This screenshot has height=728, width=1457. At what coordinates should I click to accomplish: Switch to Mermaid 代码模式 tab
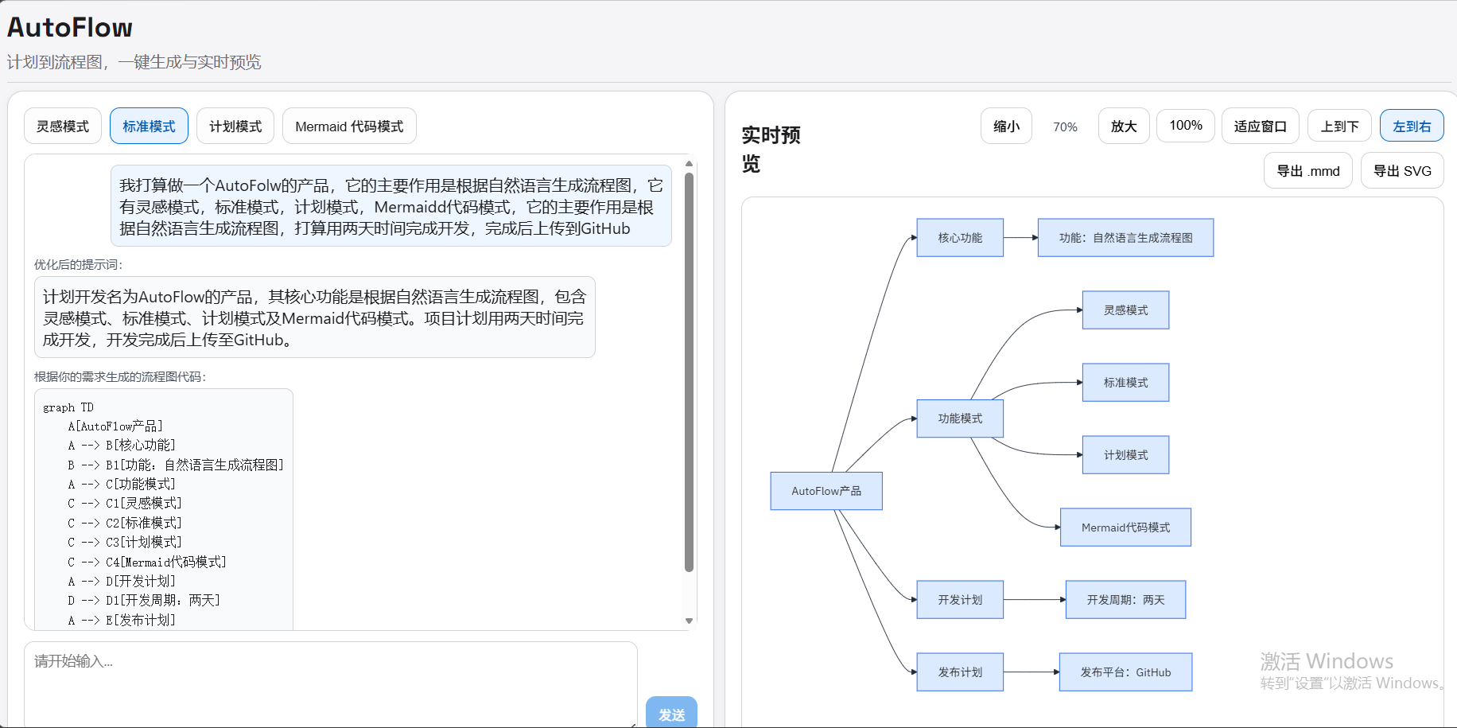coord(349,126)
